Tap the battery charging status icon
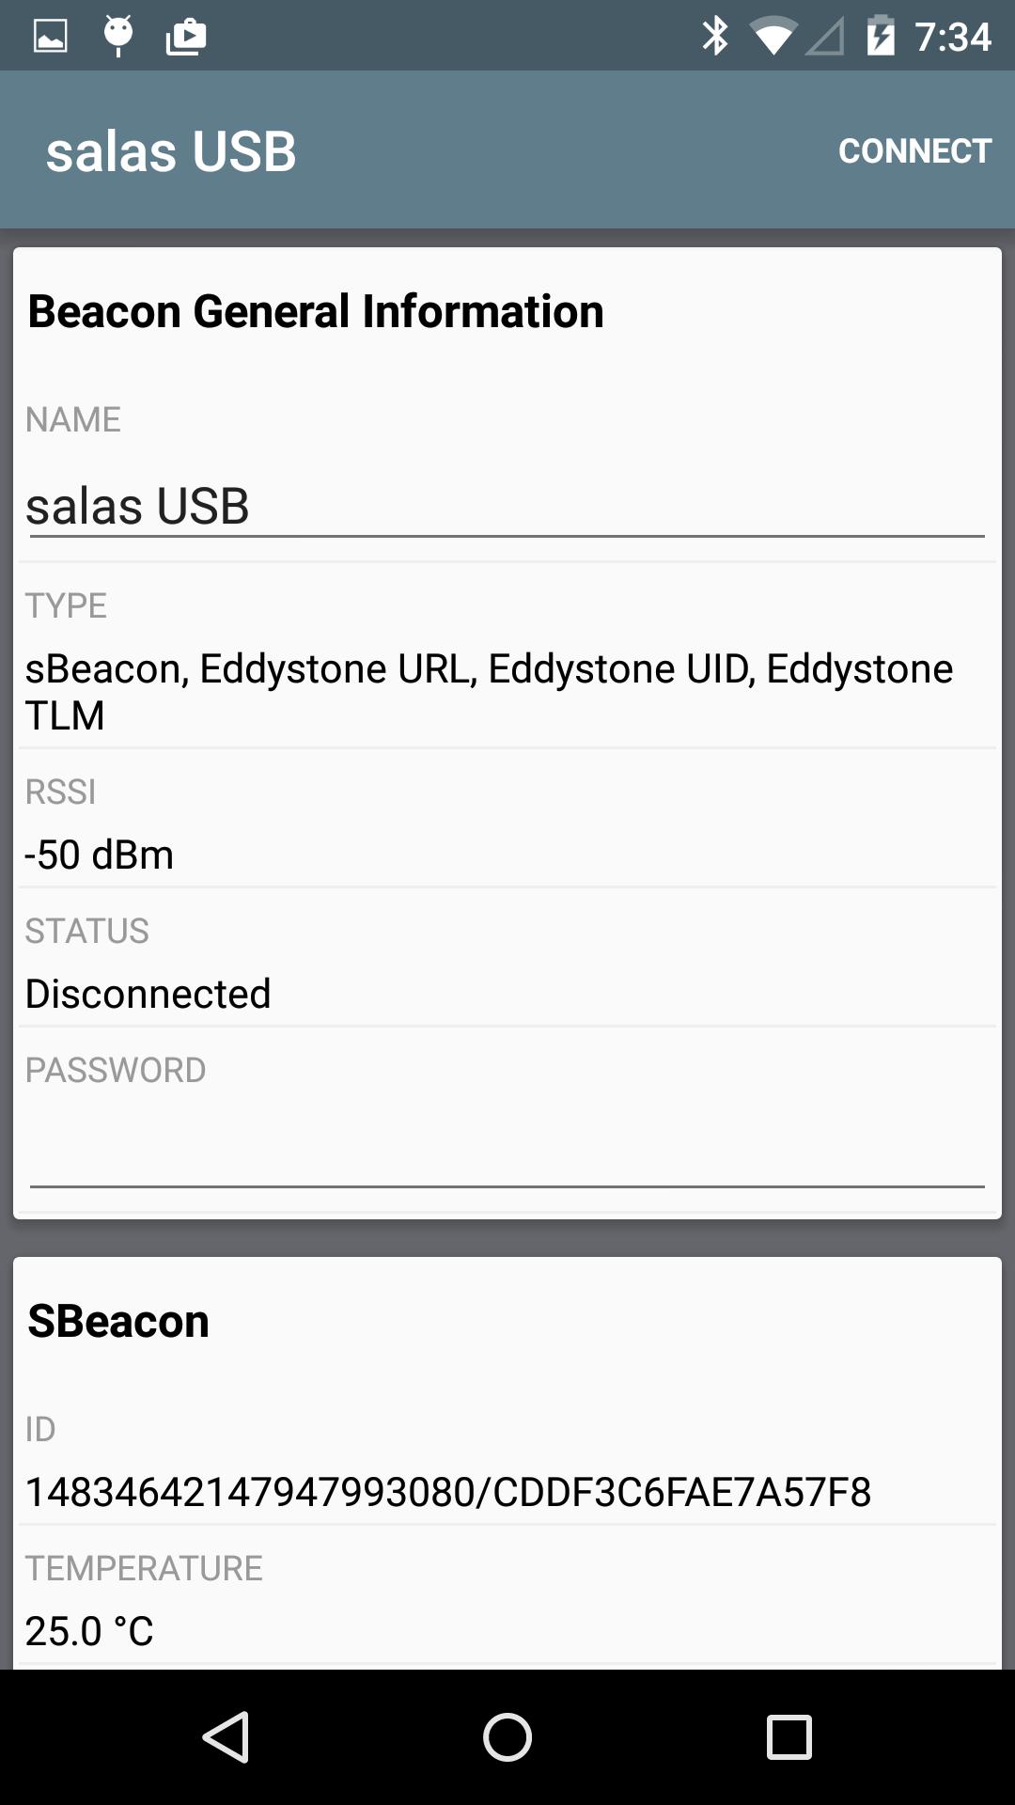 click(x=880, y=36)
